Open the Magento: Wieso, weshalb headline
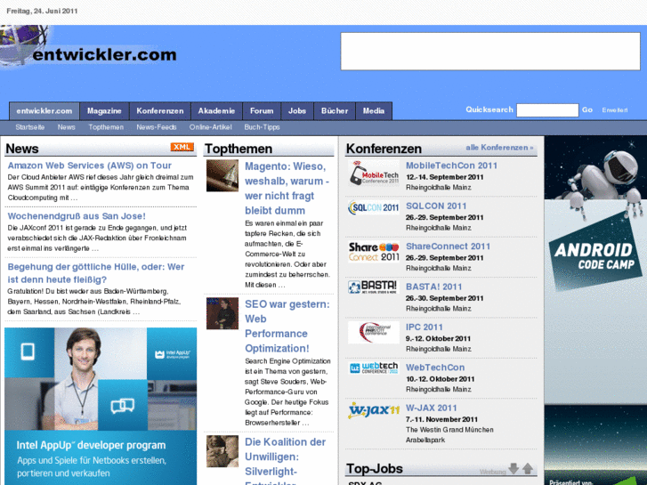 (287, 189)
